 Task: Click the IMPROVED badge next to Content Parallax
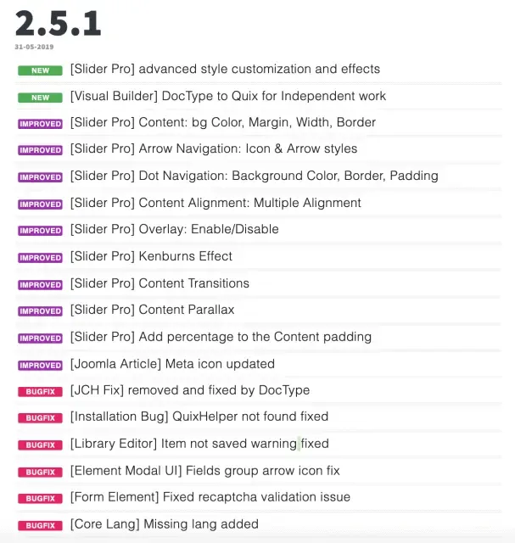click(x=40, y=311)
